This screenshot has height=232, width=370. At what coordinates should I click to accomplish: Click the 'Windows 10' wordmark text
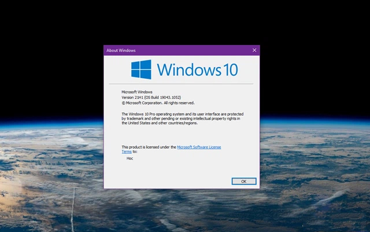197,70
